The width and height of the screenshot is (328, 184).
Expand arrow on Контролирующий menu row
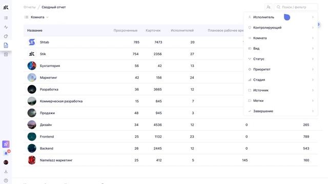[x=313, y=28]
